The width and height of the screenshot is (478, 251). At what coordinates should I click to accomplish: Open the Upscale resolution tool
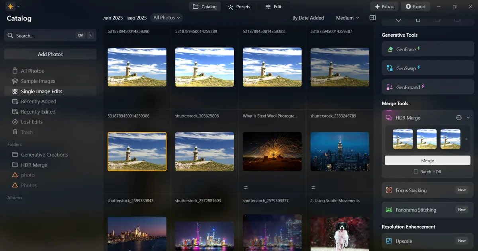(x=427, y=241)
